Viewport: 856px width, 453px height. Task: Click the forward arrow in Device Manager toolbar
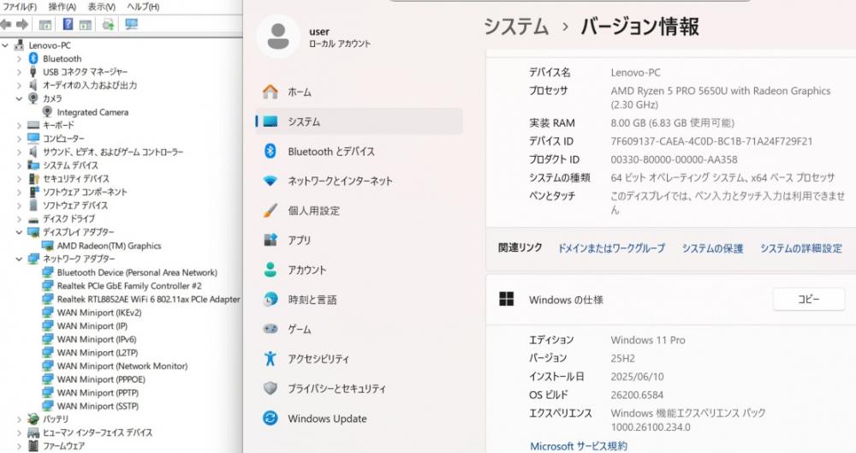pyautogui.click(x=22, y=24)
